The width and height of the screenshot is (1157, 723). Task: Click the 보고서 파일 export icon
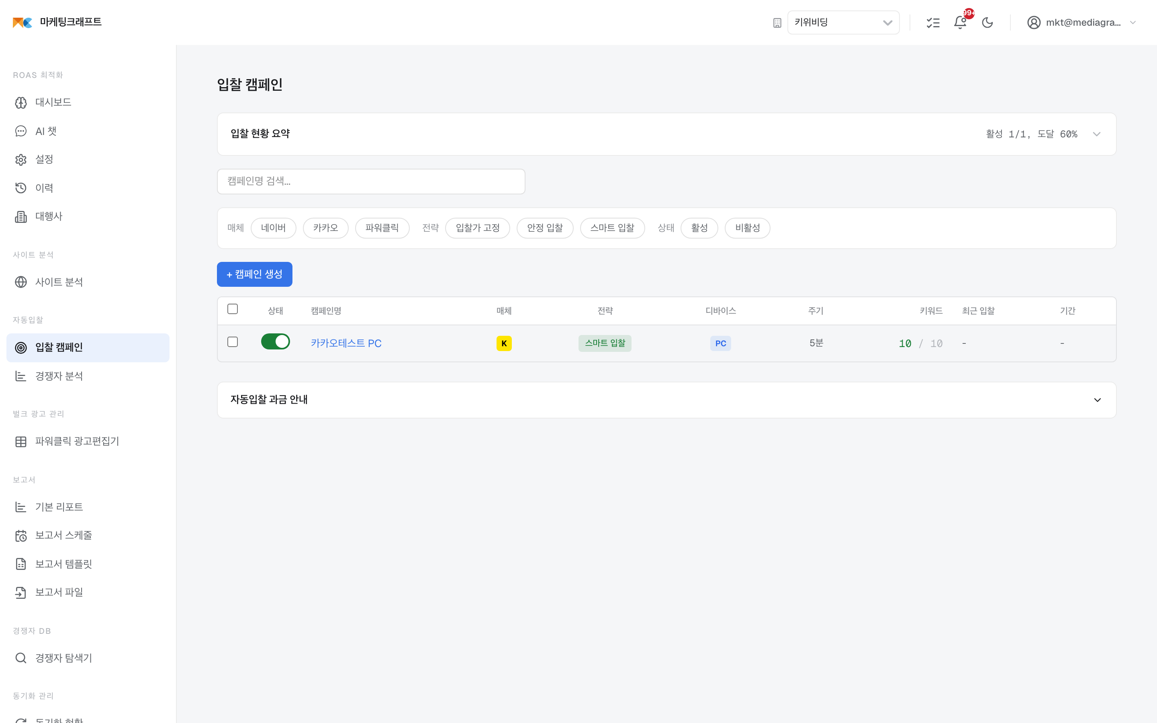pyautogui.click(x=21, y=592)
